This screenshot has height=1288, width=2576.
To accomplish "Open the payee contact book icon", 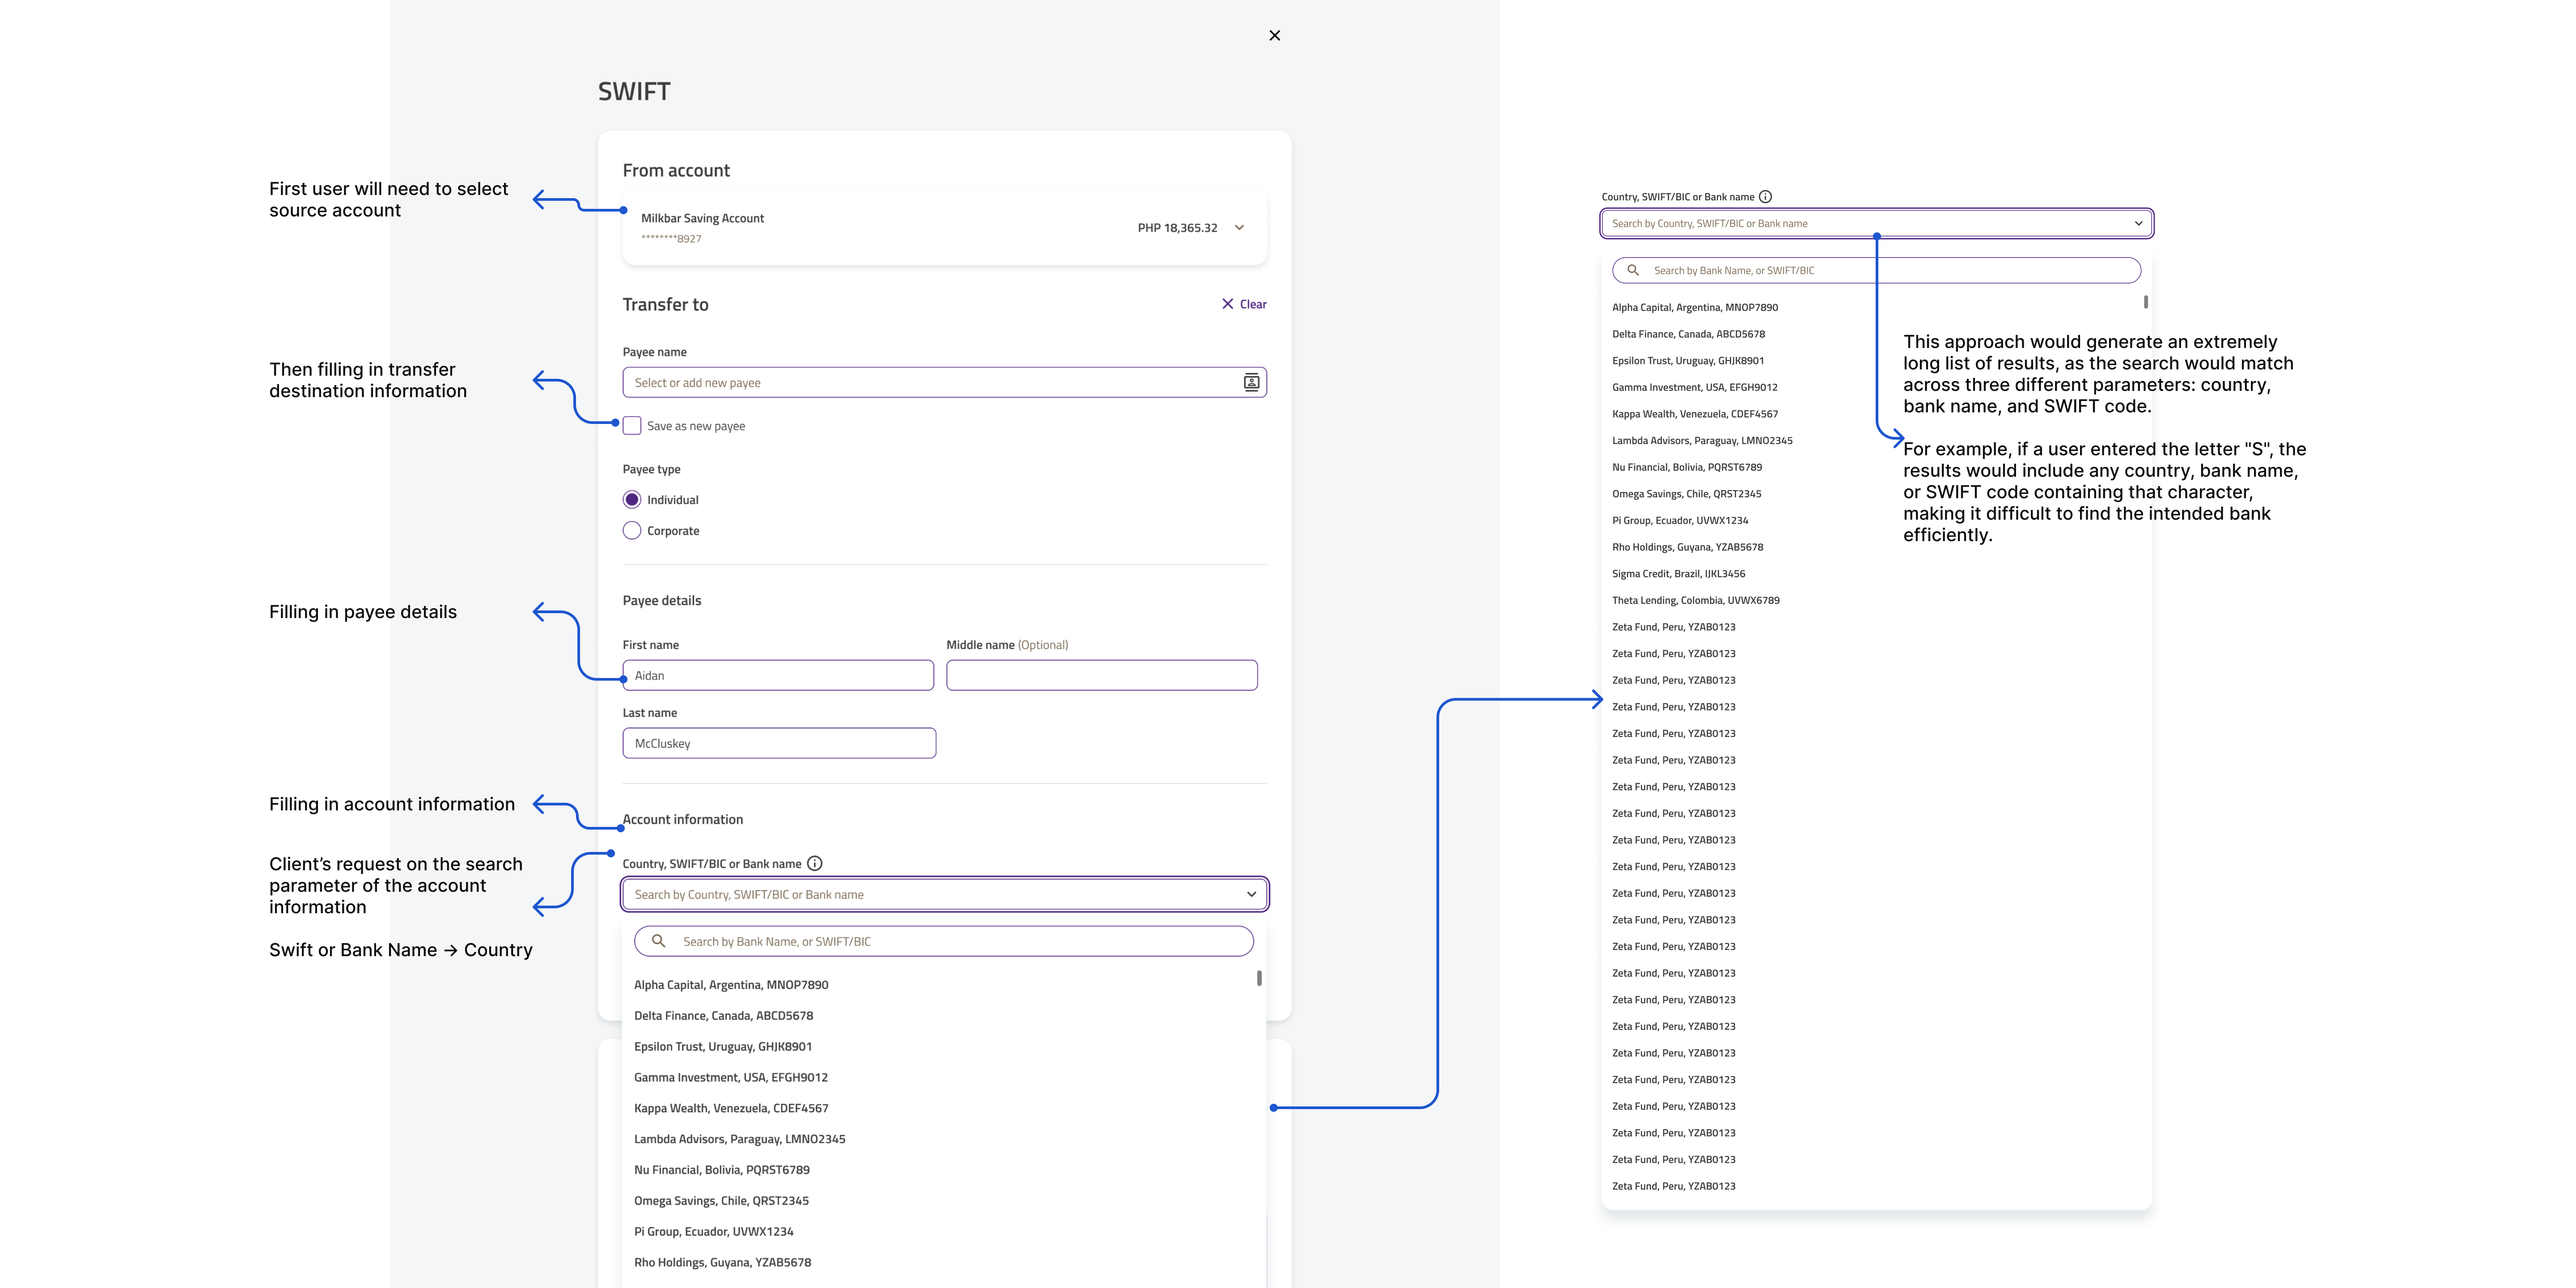I will point(1251,382).
